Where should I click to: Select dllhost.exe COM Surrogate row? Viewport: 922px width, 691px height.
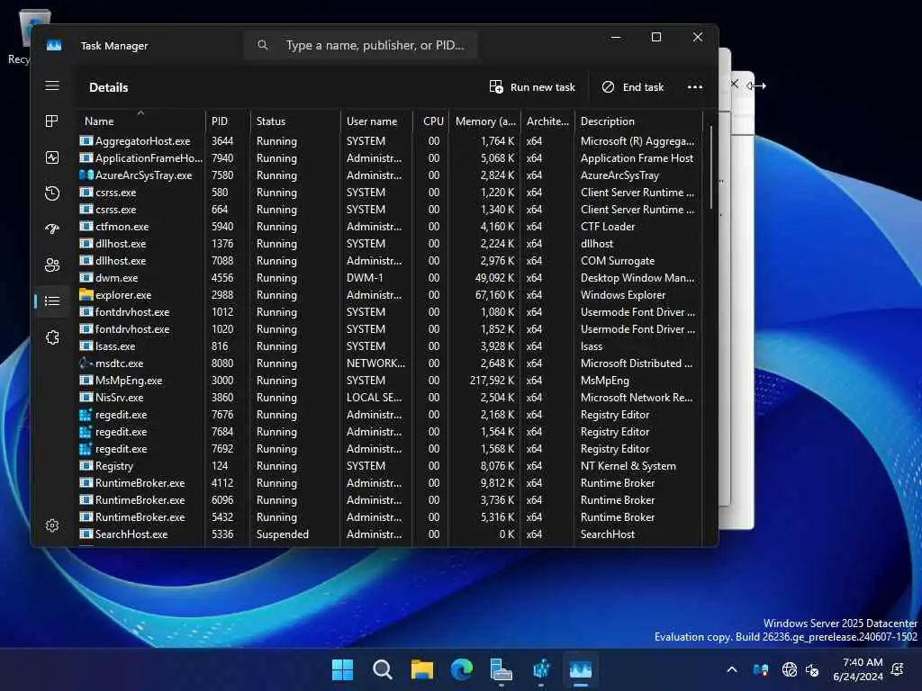tap(389, 260)
